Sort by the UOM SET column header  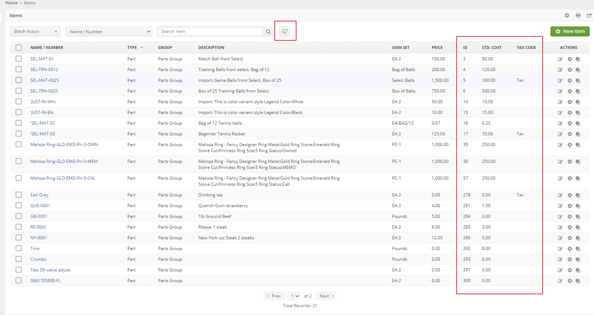[401, 47]
